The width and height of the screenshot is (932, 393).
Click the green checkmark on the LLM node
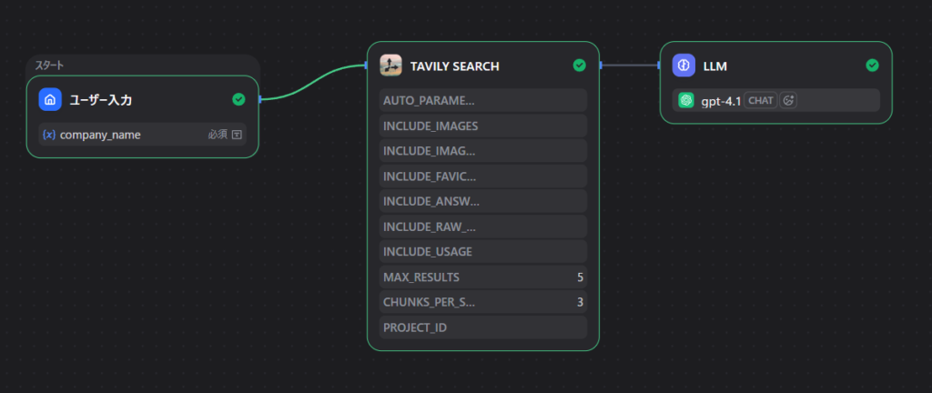tap(872, 65)
